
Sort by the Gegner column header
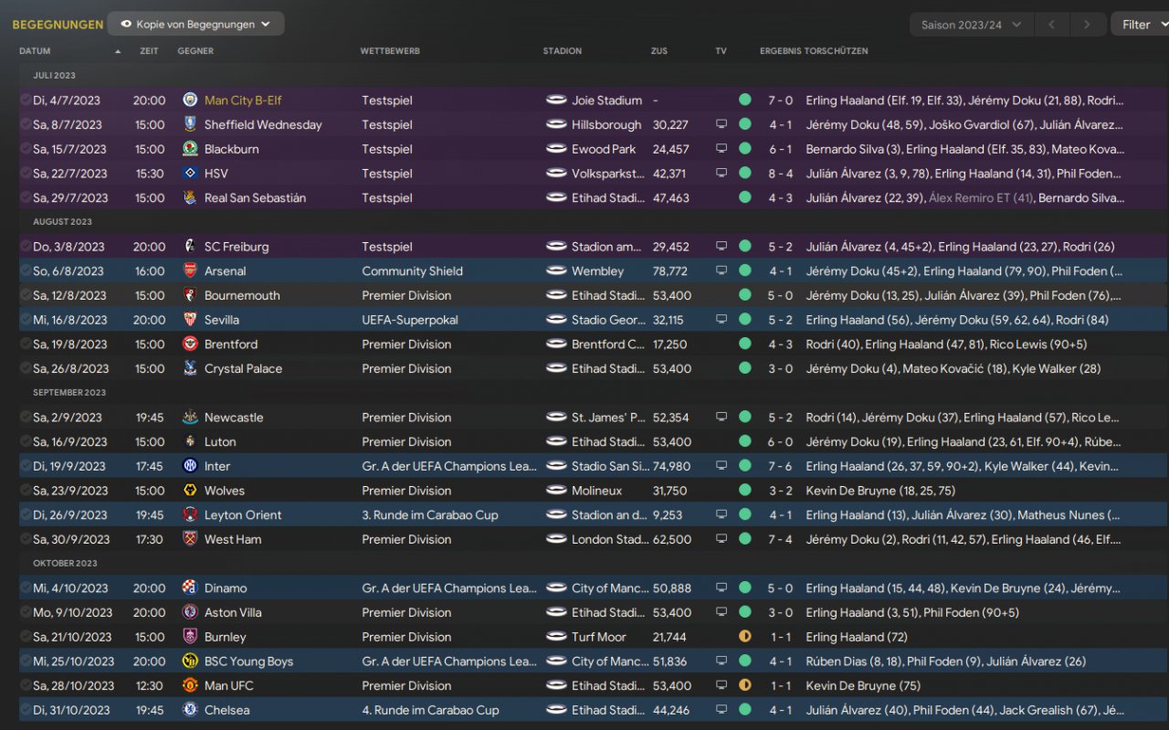coord(195,51)
